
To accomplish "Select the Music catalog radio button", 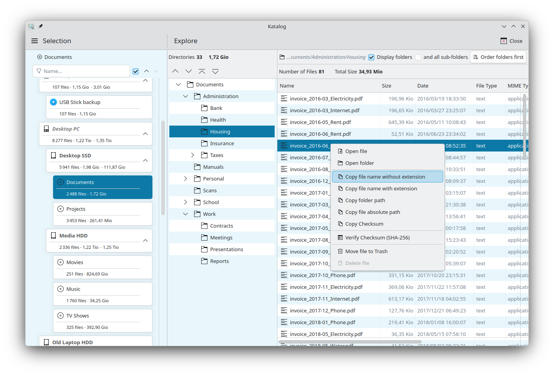I will tap(61, 289).
